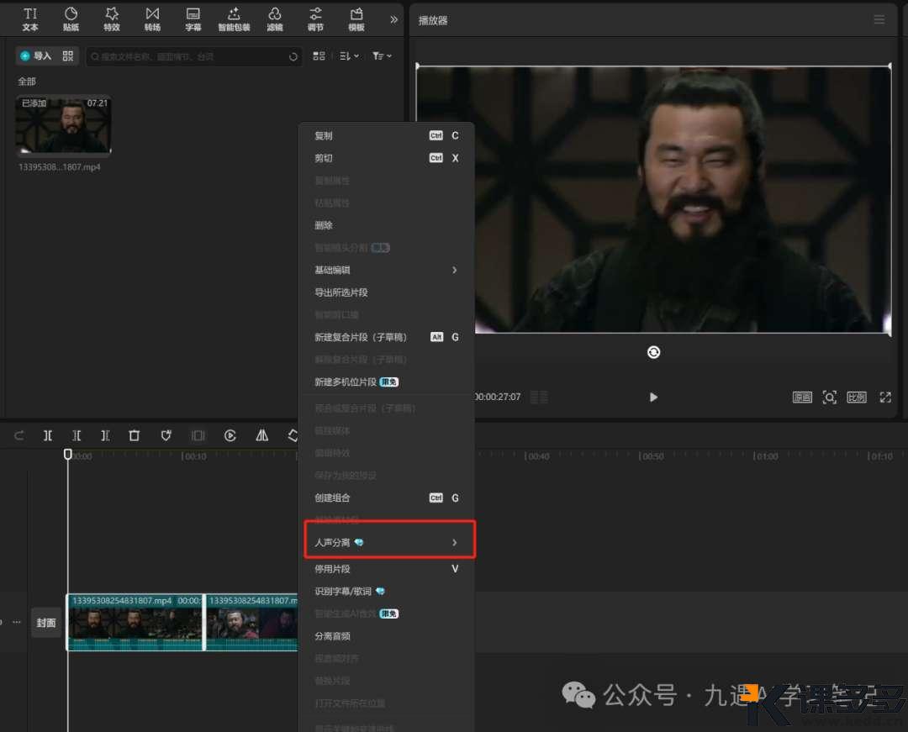Click the 00:40 mark on the timeline ruler
Viewport: 908px width, 732px height.
point(536,456)
